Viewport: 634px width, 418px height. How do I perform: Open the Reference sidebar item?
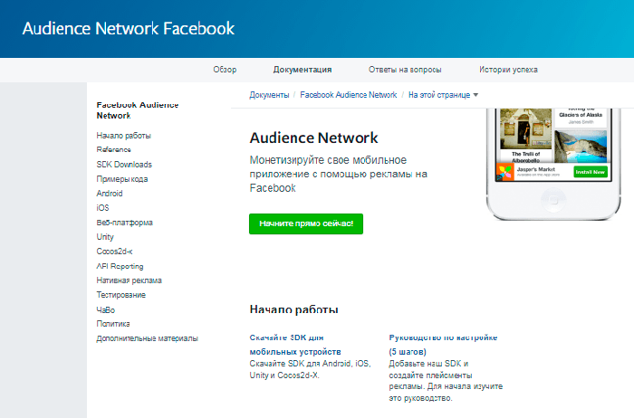click(113, 150)
